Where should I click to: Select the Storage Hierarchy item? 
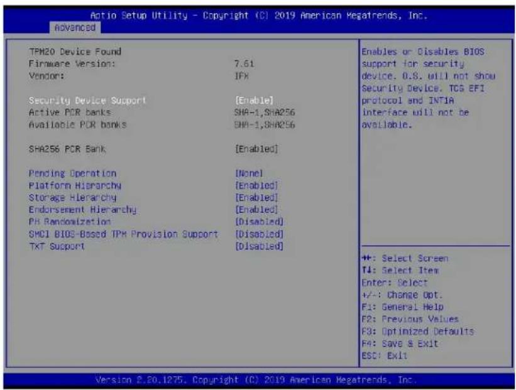click(x=72, y=198)
